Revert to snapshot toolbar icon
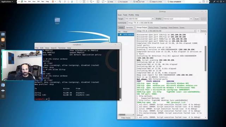This screenshot has height=127, width=226. [x=68, y=1]
